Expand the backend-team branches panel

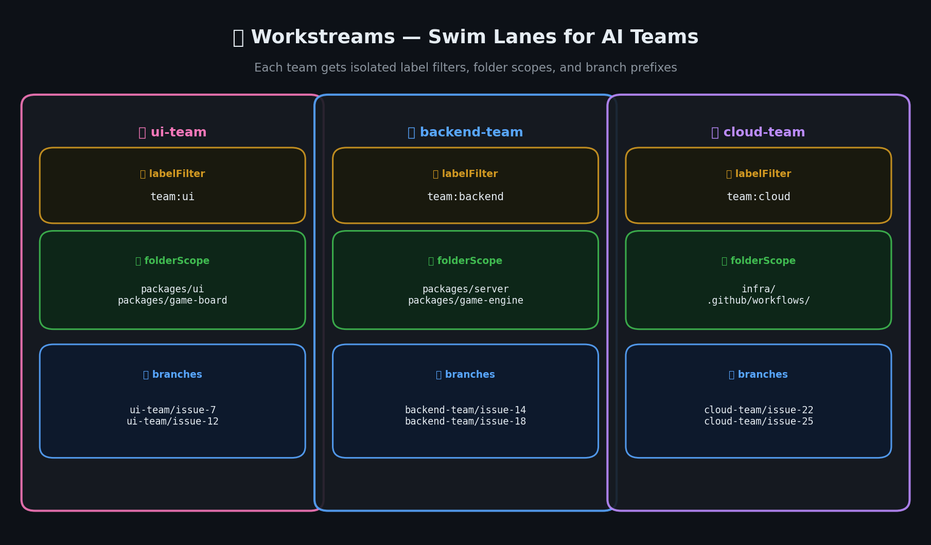coord(465,401)
